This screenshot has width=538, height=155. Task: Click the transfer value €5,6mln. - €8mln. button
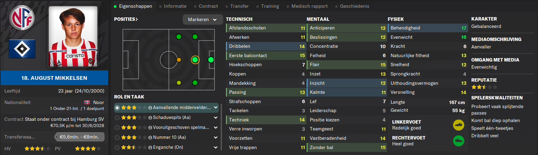tap(79, 137)
